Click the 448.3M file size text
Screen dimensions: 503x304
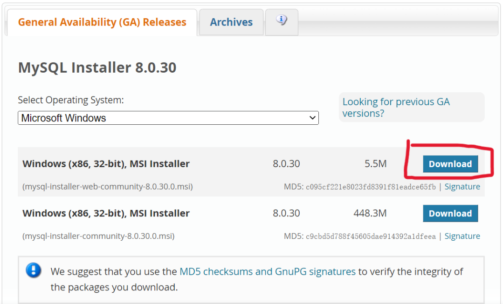[x=370, y=213]
